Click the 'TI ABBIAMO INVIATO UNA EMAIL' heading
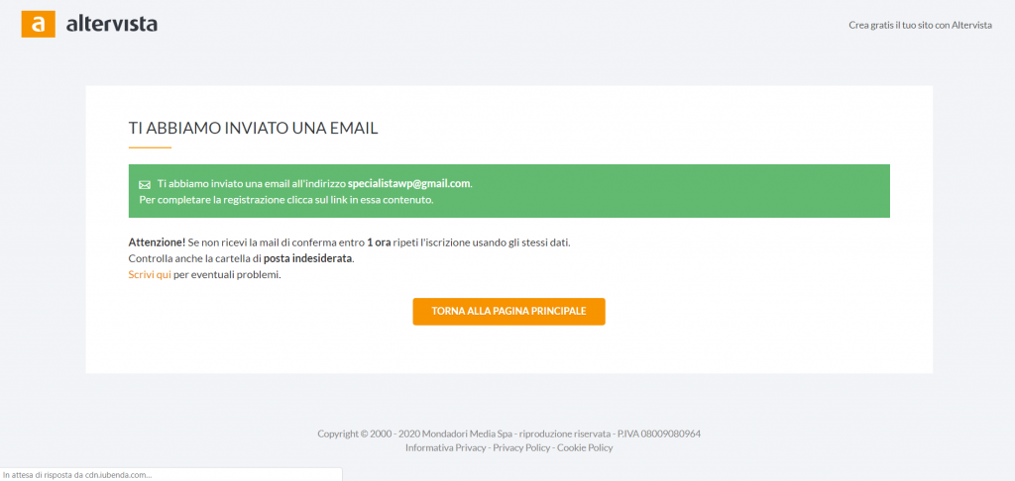The height and width of the screenshot is (481, 1015). click(253, 128)
